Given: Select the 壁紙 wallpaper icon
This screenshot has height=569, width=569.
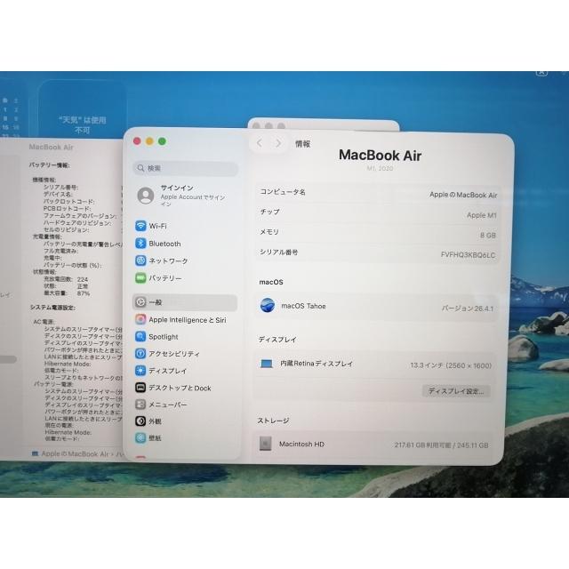Looking at the screenshot, I should (140, 438).
